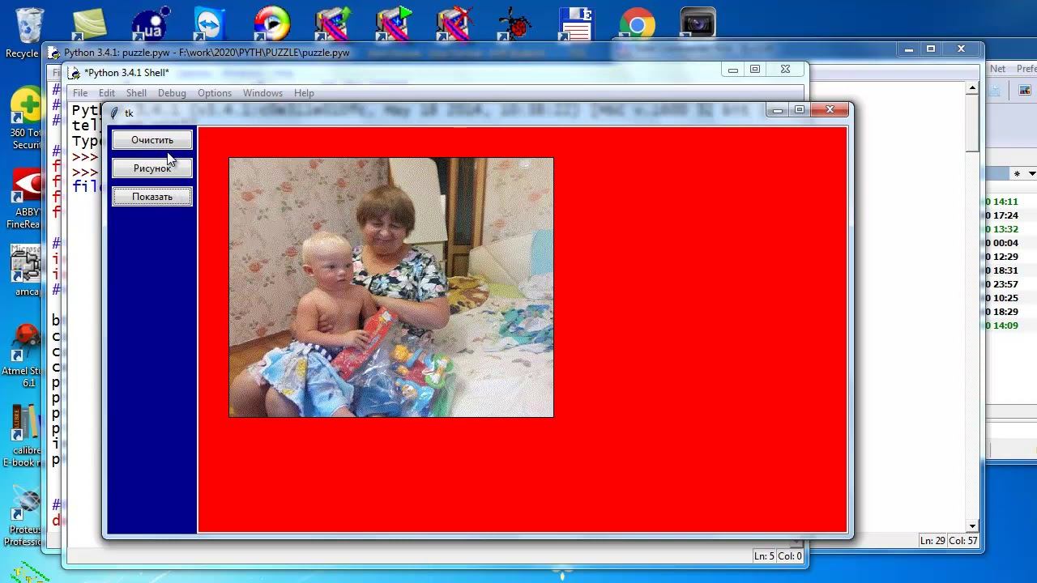Minimize the tk window

coord(778,110)
